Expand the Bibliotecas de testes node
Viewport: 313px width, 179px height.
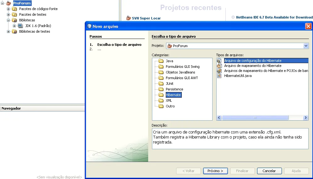coord(8,31)
